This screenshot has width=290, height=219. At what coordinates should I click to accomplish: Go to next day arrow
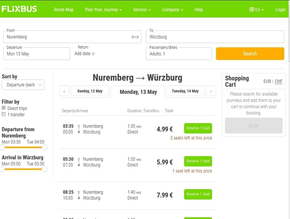click(x=211, y=91)
